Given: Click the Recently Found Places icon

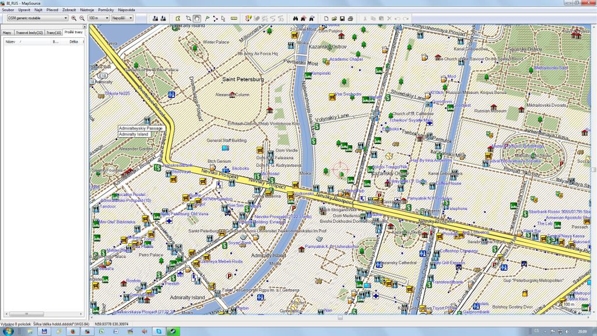Looking at the screenshot, I should (311, 18).
